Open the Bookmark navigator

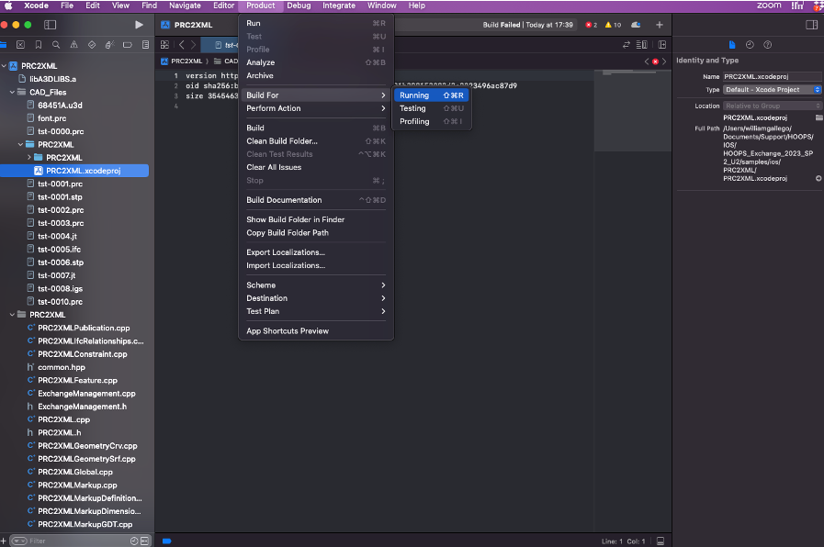coord(39,44)
